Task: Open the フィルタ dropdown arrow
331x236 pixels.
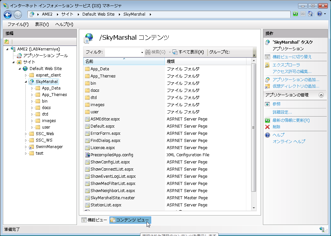Action: point(142,52)
